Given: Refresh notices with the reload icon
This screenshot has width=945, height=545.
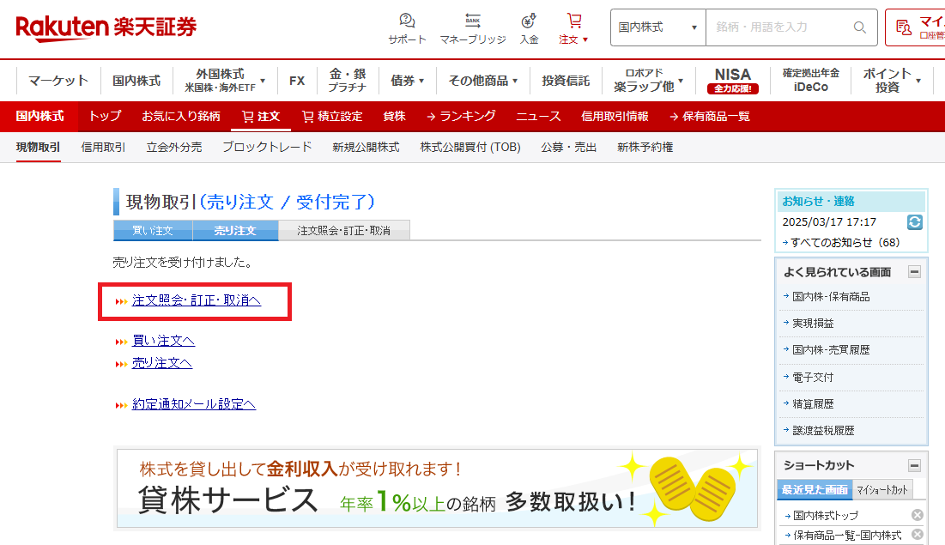Looking at the screenshot, I should (x=915, y=222).
